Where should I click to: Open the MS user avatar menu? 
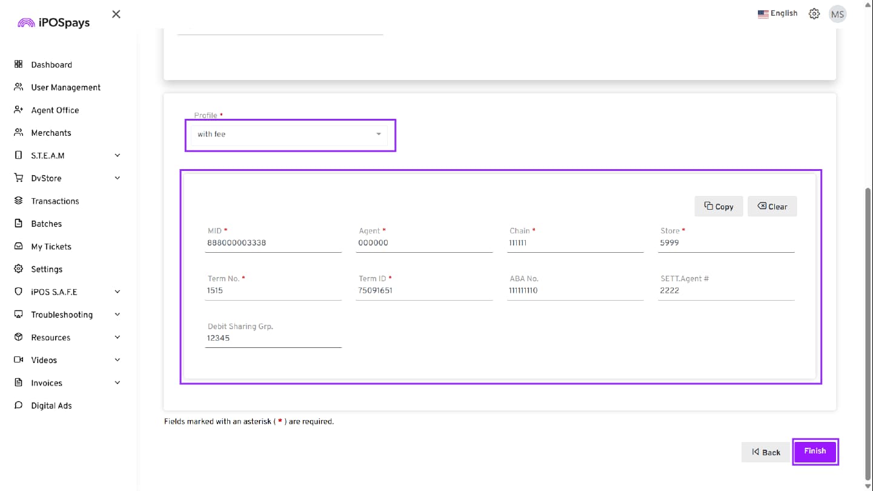point(837,14)
